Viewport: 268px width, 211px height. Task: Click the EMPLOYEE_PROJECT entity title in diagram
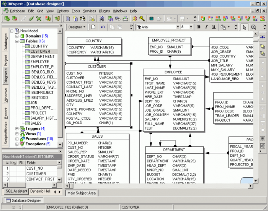pyautogui.click(x=169, y=40)
